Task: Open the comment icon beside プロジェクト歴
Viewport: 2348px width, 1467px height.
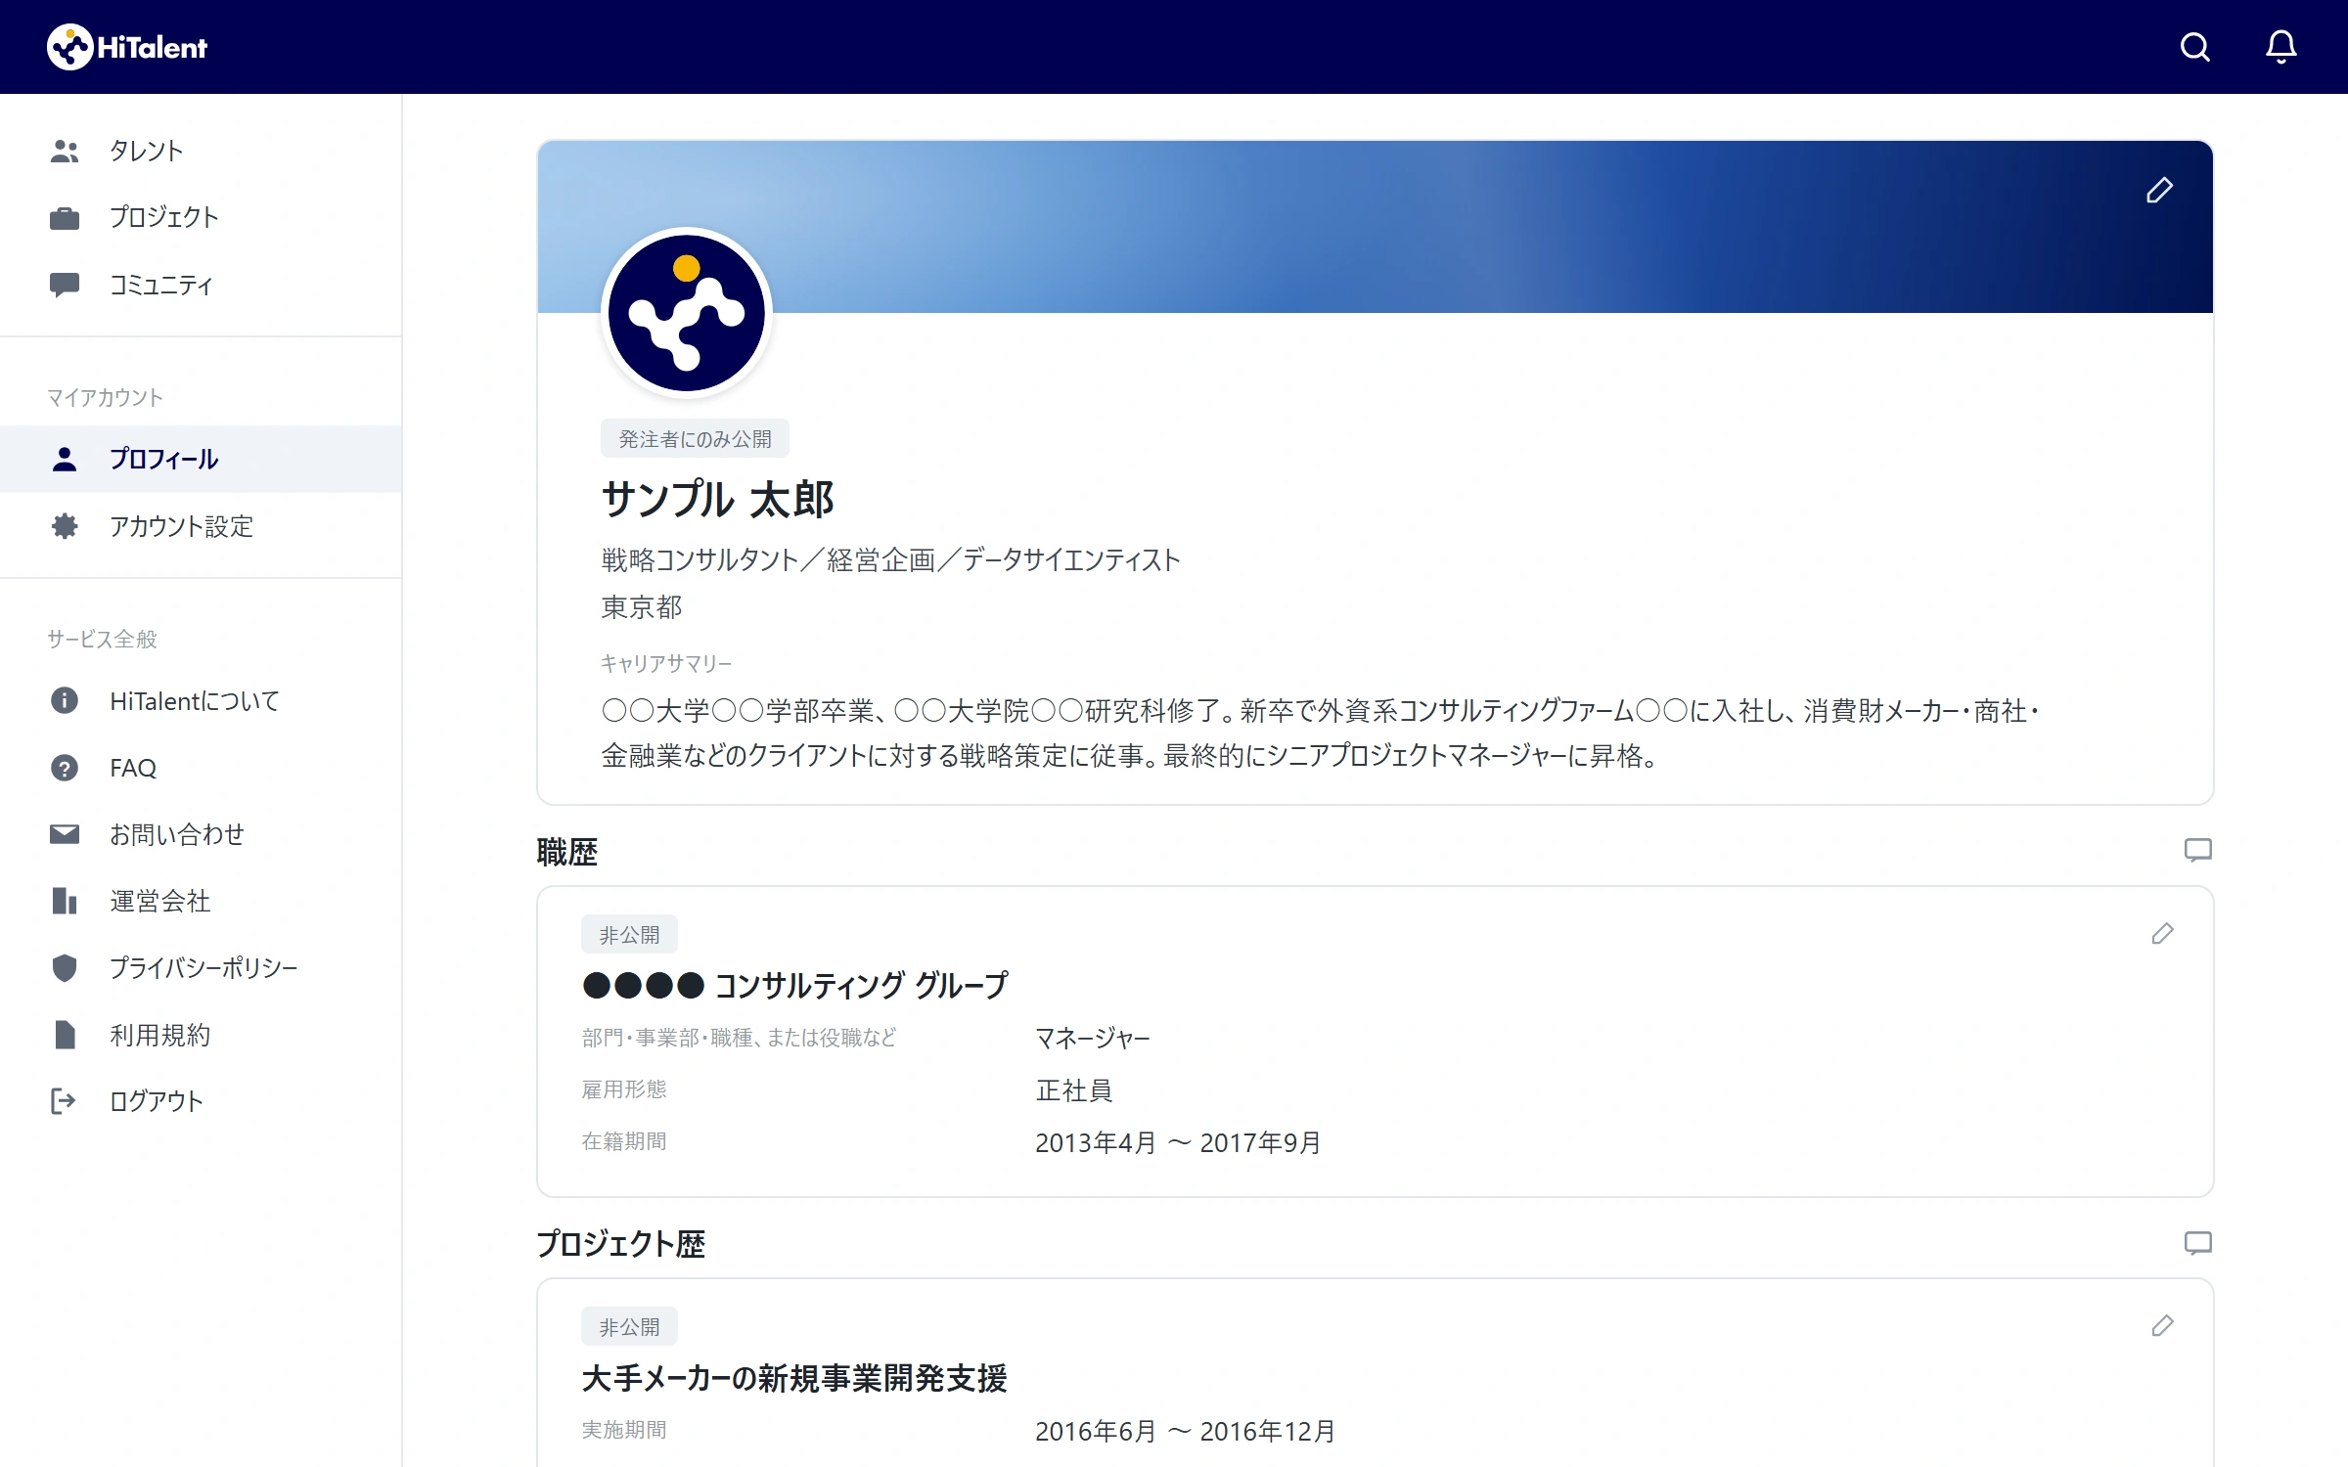Action: pyautogui.click(x=2198, y=1243)
